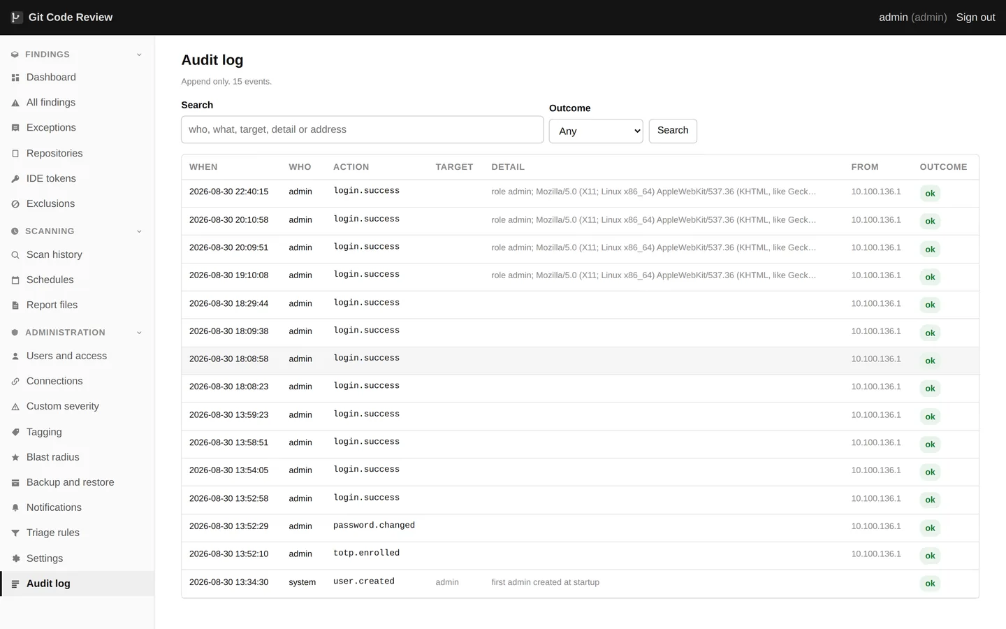This screenshot has height=629, width=1006.
Task: Click the Search button
Action: [x=673, y=131]
